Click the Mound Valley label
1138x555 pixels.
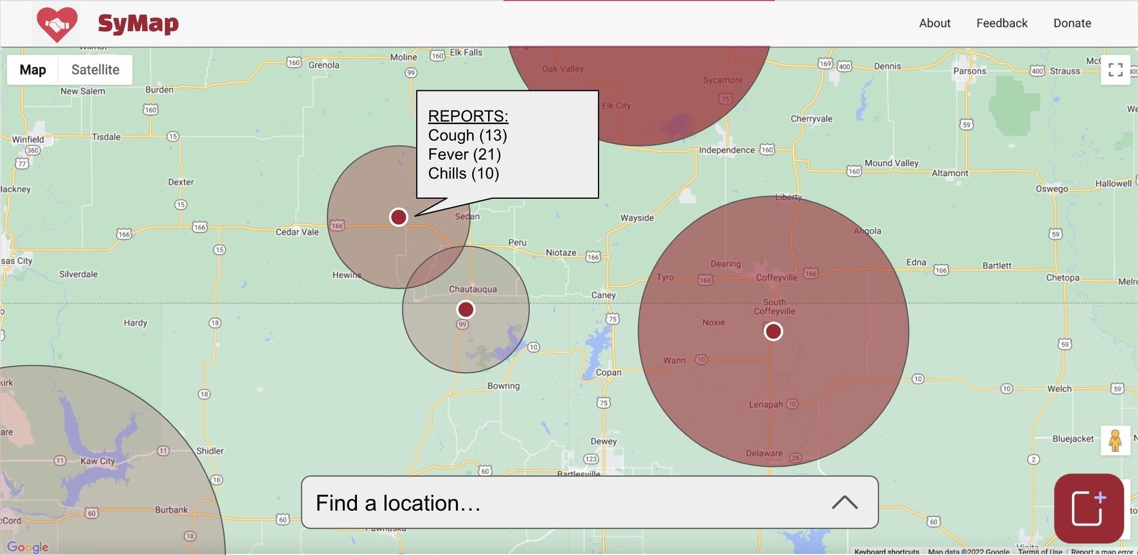[892, 163]
